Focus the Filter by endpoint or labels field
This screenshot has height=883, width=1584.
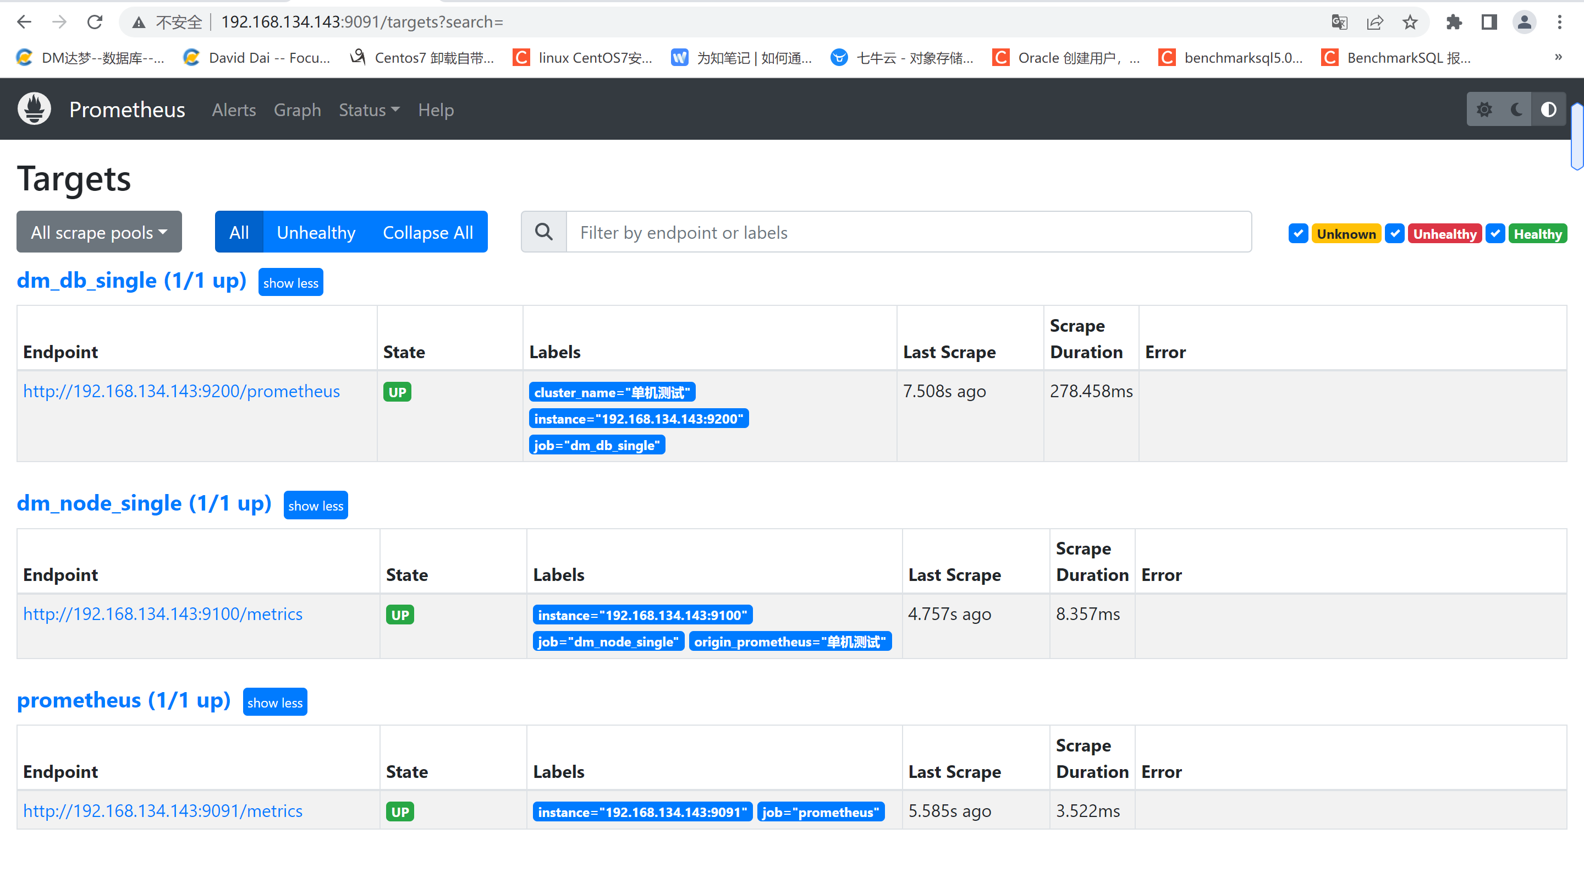pyautogui.click(x=909, y=232)
